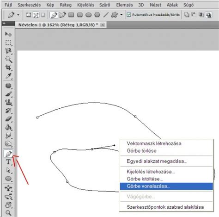219x217 pixels.
Task: Select the Path Selection tool
Action: point(8,170)
